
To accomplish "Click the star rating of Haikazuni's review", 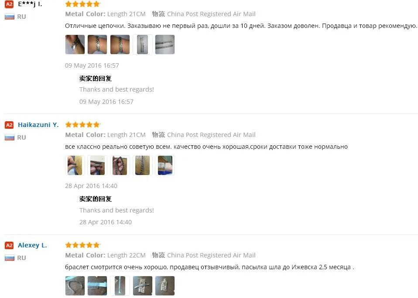I will [x=82, y=124].
